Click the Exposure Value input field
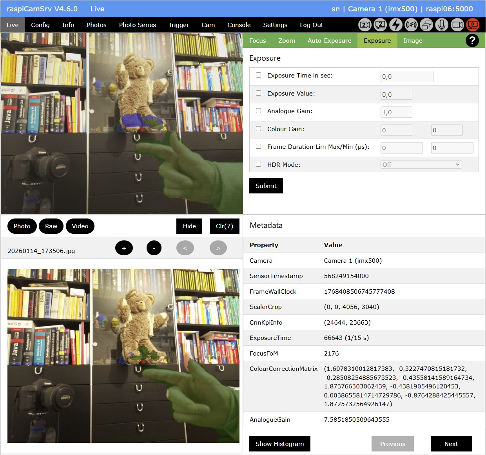Image resolution: width=486 pixels, height=455 pixels. point(396,94)
